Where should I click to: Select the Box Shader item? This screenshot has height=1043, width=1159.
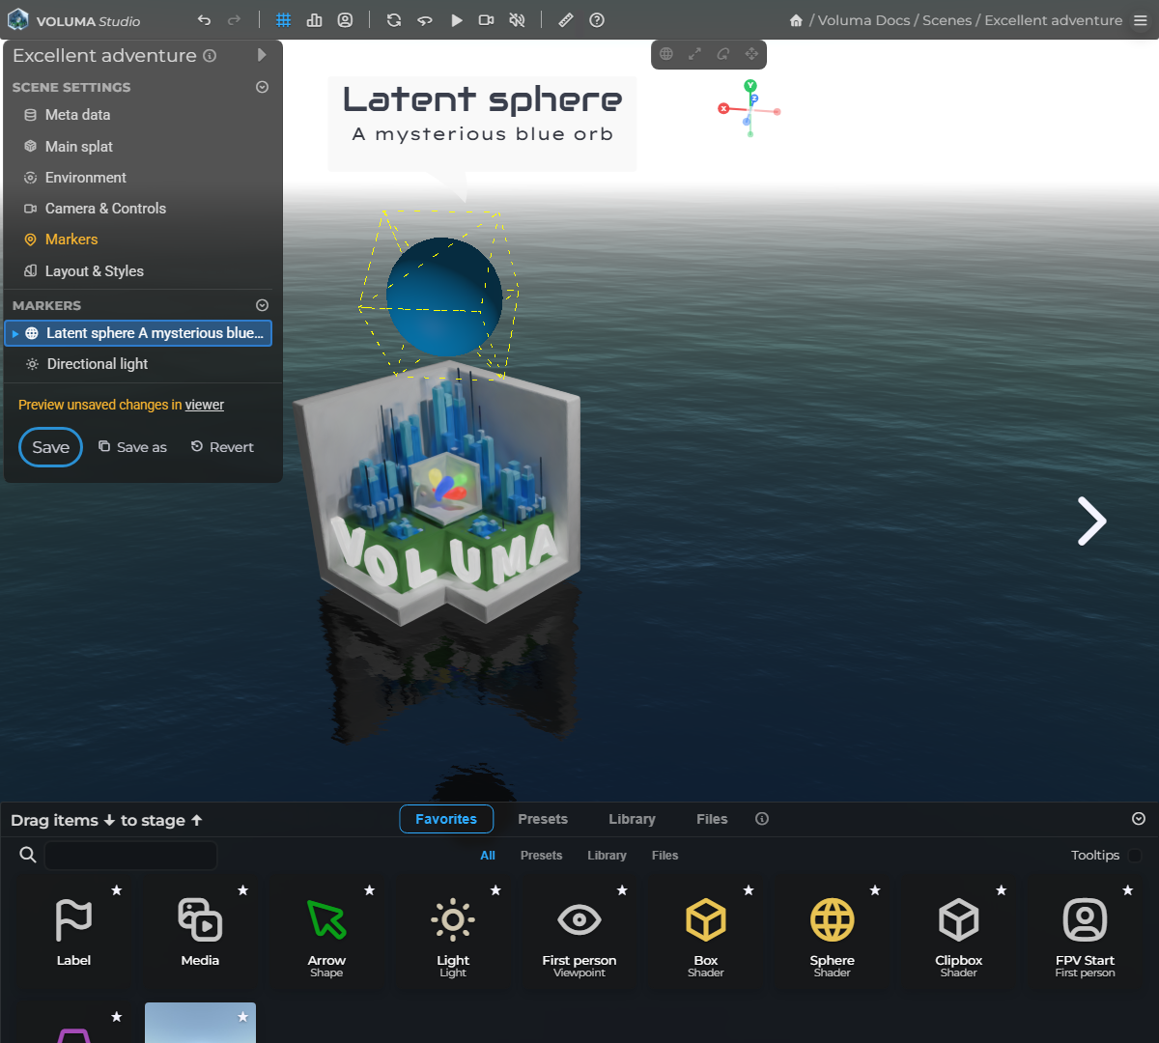[x=706, y=932]
